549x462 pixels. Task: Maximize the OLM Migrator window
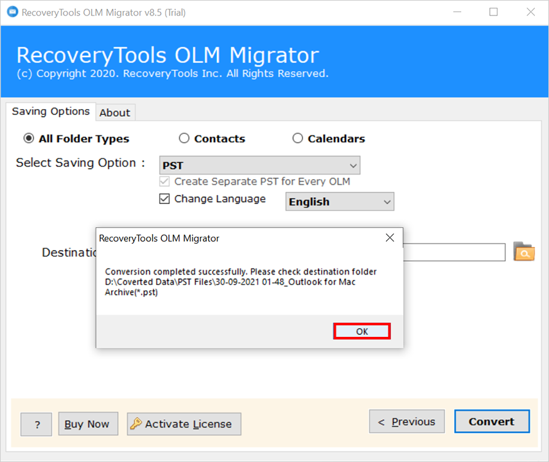click(x=493, y=12)
